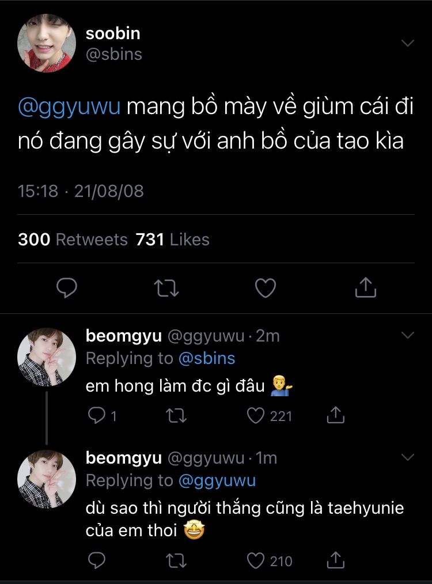Reply to soobin's main tweet
432x584 pixels.
[x=67, y=287]
